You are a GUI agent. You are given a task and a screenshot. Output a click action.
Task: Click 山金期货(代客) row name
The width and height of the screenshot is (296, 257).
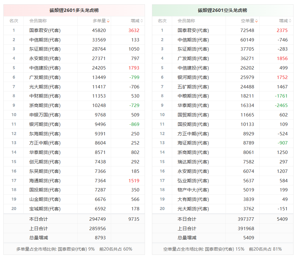click(45, 199)
